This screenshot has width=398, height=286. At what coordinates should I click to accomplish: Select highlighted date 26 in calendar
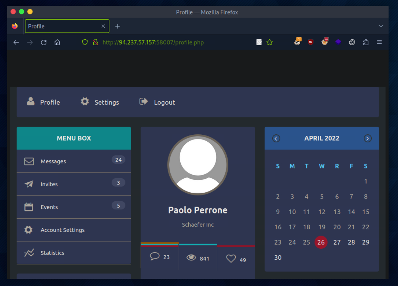coord(321,242)
